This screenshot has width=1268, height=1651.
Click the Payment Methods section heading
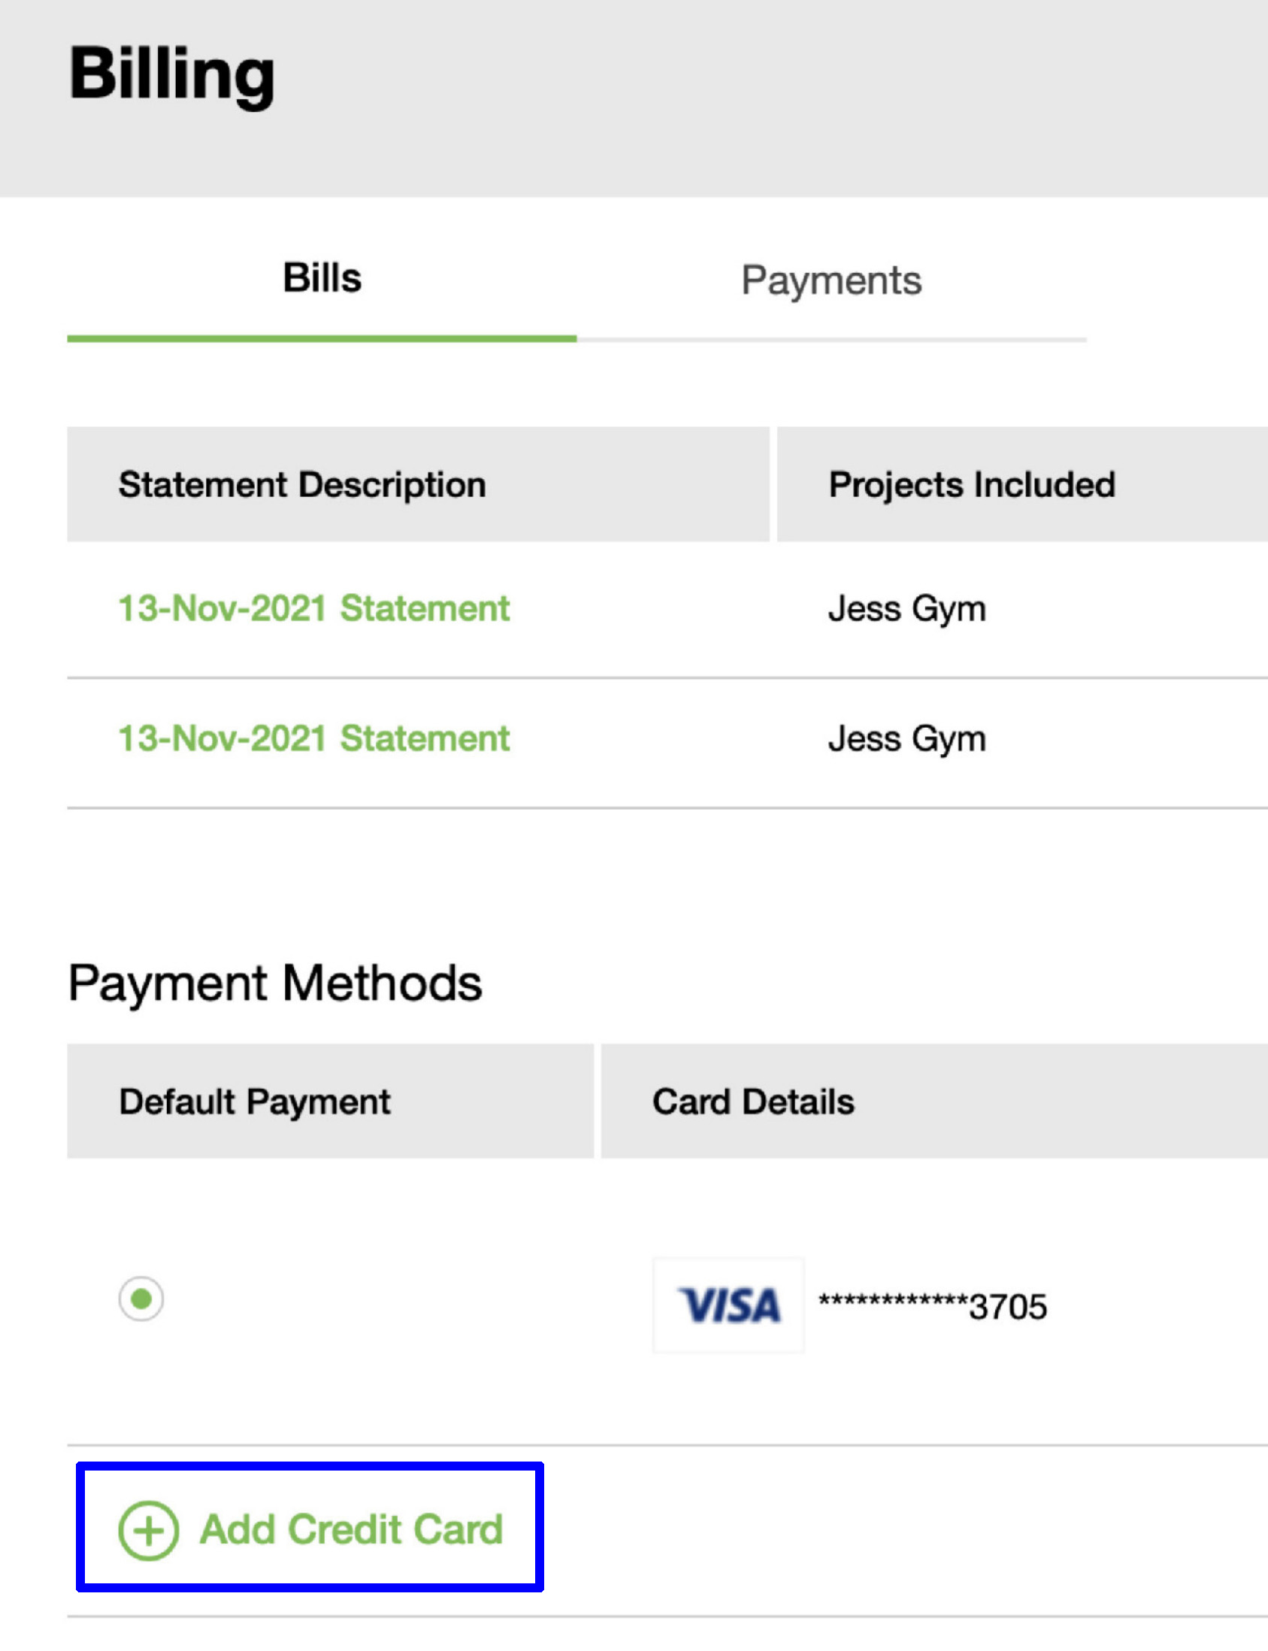[x=275, y=983]
